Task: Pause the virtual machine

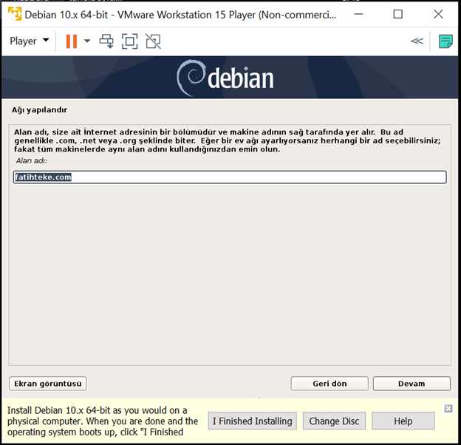Action: pyautogui.click(x=72, y=41)
